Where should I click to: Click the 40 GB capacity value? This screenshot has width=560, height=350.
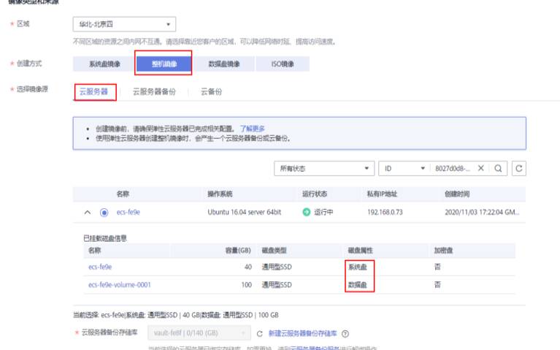pyautogui.click(x=248, y=267)
